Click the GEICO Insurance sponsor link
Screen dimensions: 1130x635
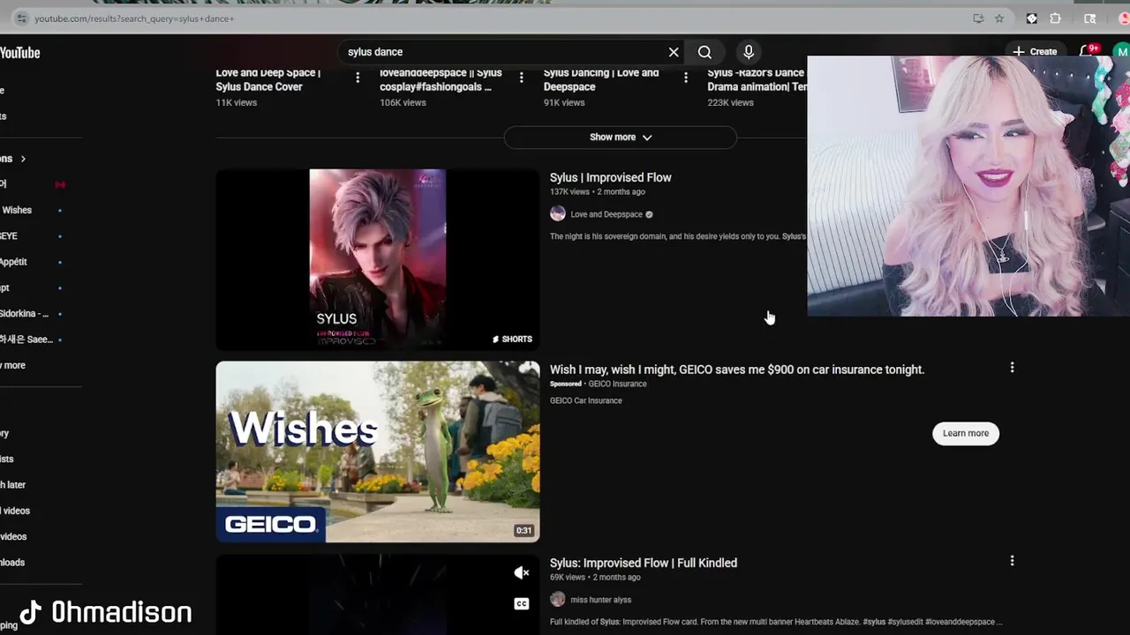tap(618, 384)
